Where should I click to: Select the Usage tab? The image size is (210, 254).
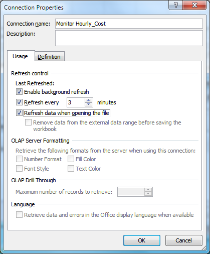pos(20,56)
